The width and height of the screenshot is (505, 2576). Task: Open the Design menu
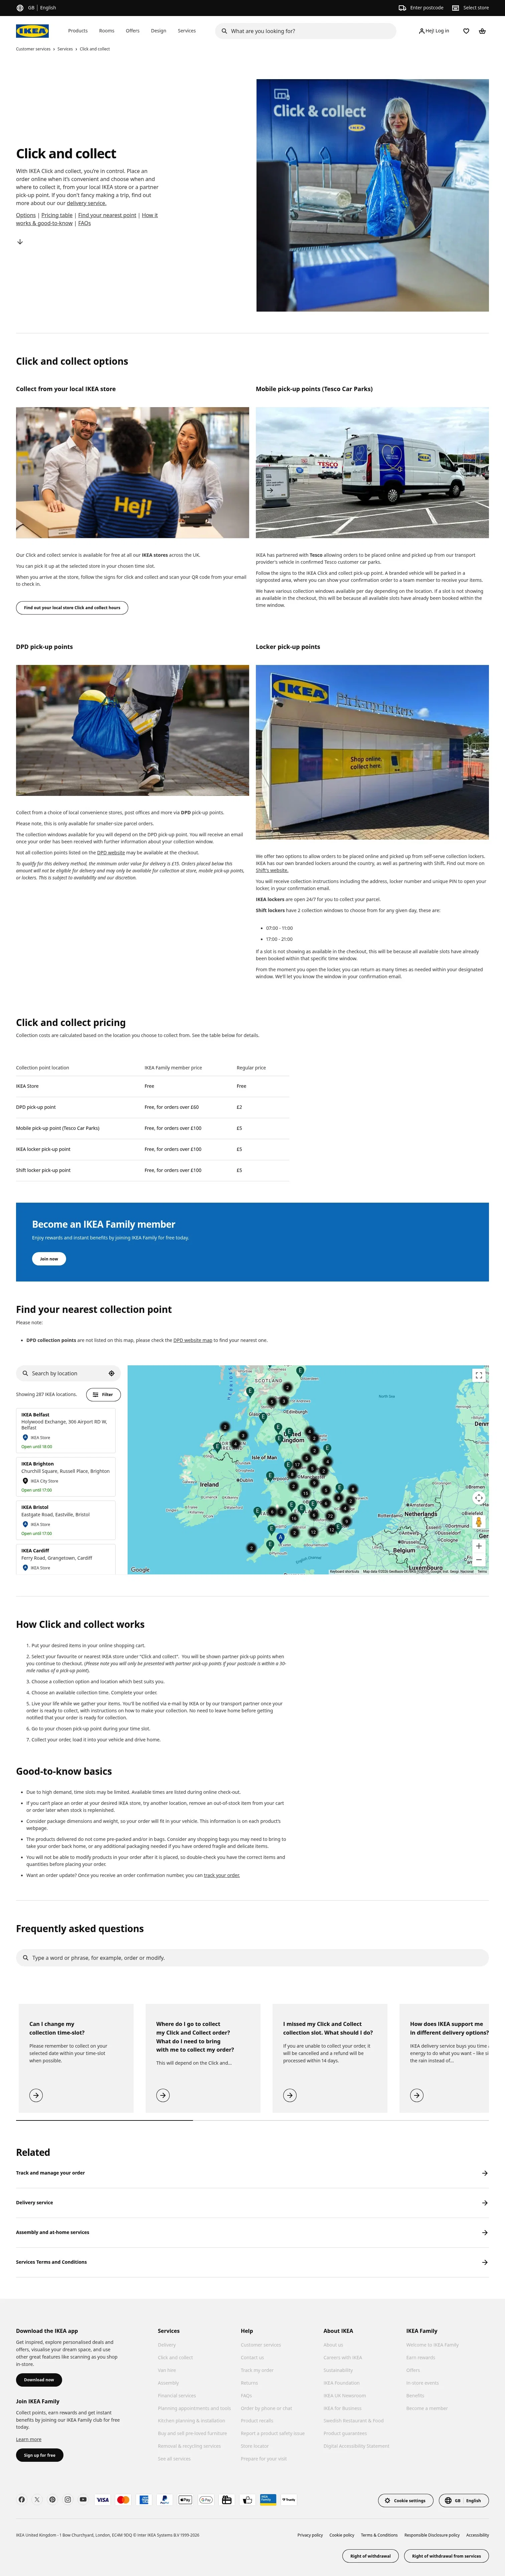pos(159,31)
